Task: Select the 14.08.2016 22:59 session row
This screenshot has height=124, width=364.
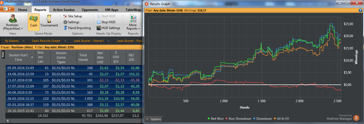Action: point(73,74)
